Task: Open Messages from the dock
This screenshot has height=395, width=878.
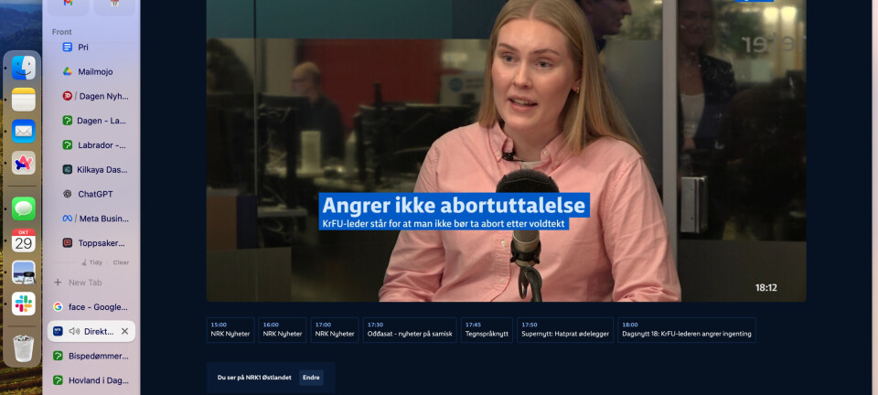Action: coord(24,208)
